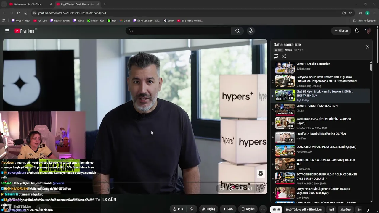This screenshot has height=213, width=379.
Task: Open the Nesrin | Kick bookmark
Action: (96, 21)
